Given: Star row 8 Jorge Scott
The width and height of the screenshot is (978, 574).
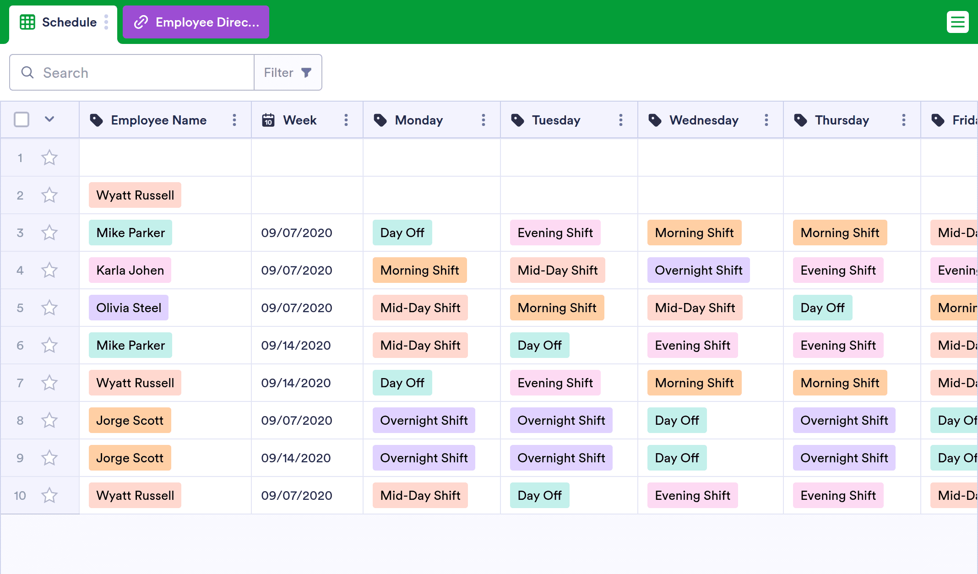Looking at the screenshot, I should coord(49,420).
